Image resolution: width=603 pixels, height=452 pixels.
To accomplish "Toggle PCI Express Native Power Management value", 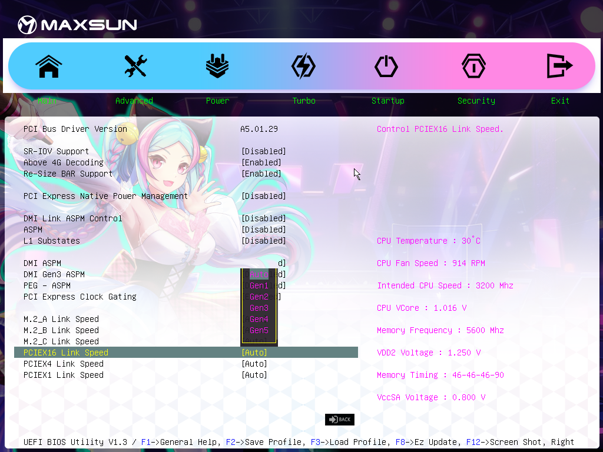I will pos(263,196).
